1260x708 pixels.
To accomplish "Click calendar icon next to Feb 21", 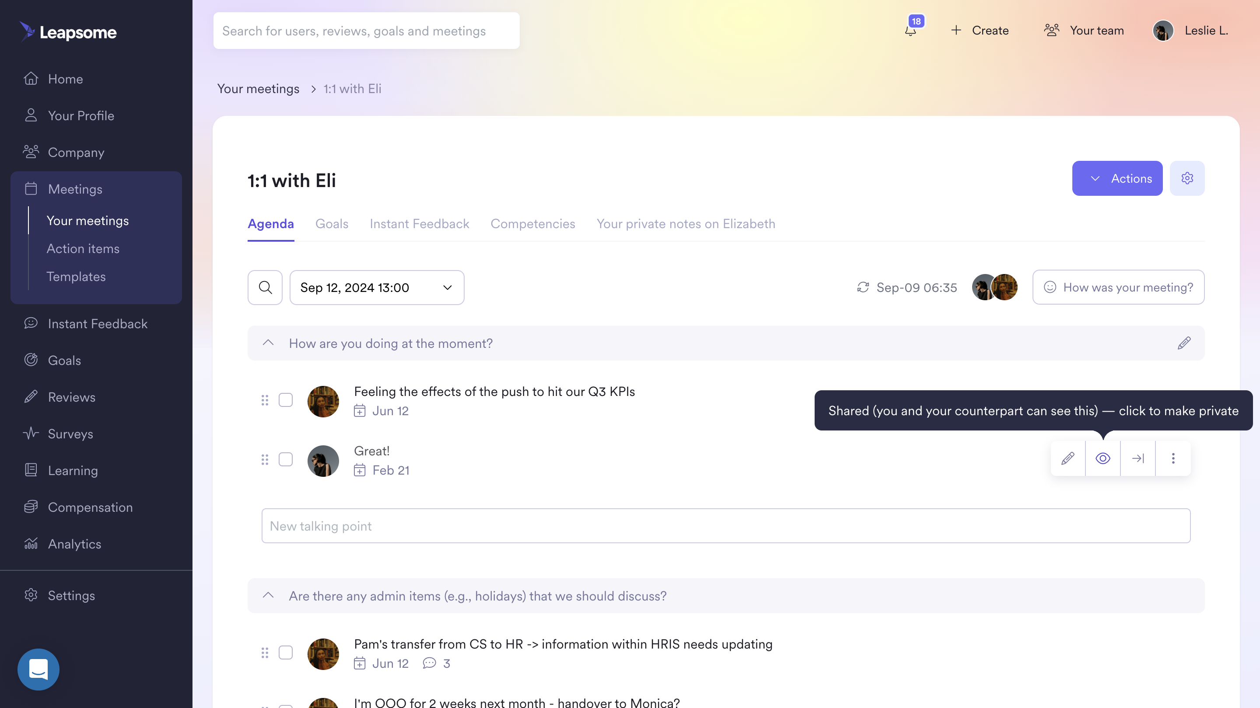I will click(360, 470).
